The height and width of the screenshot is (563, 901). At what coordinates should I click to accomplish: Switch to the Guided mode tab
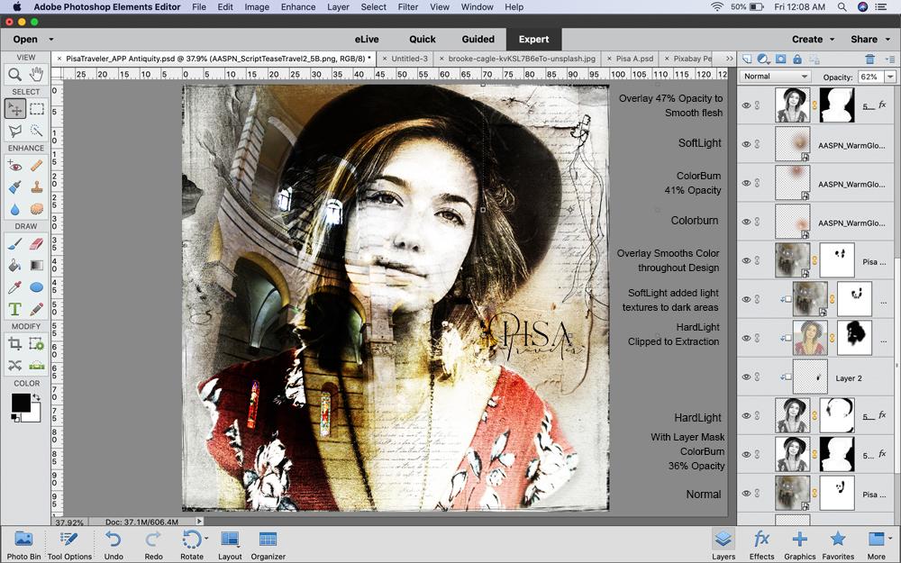[478, 39]
